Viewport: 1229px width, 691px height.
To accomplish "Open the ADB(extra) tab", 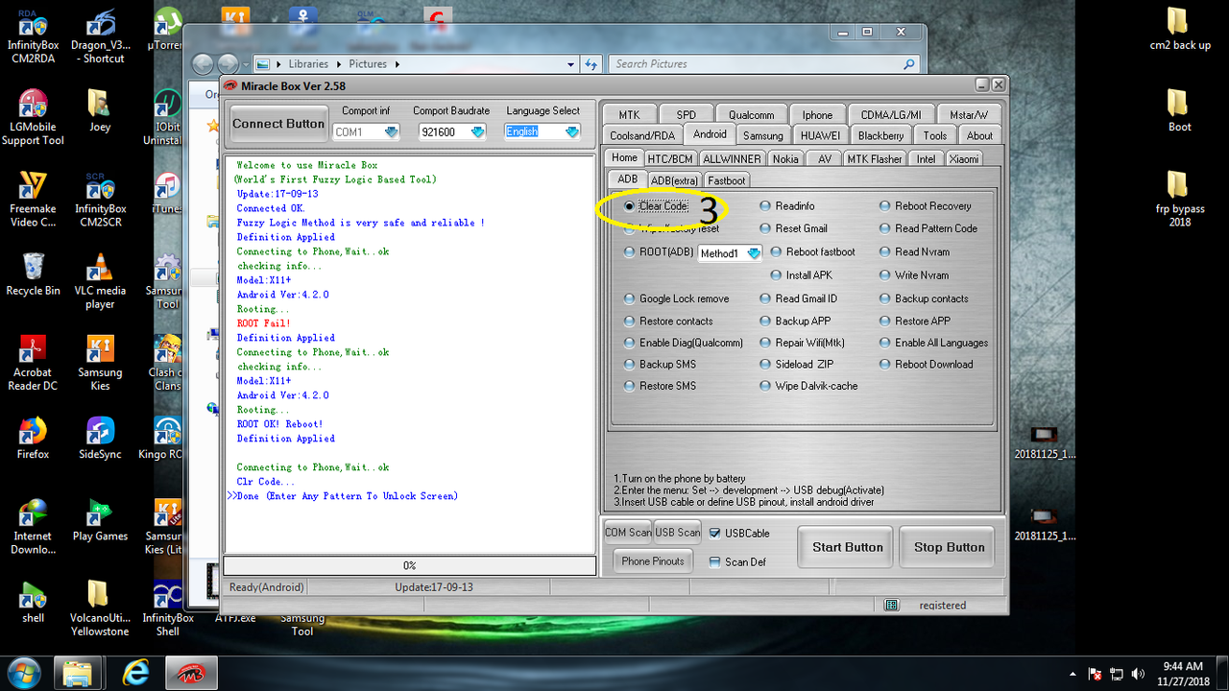I will click(674, 179).
